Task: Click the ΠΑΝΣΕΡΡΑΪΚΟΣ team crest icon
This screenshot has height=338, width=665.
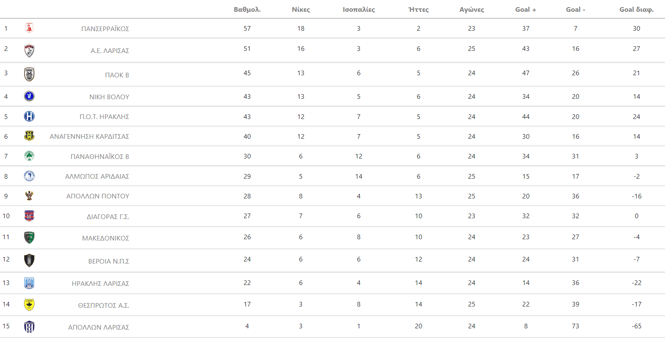Action: pos(29,28)
